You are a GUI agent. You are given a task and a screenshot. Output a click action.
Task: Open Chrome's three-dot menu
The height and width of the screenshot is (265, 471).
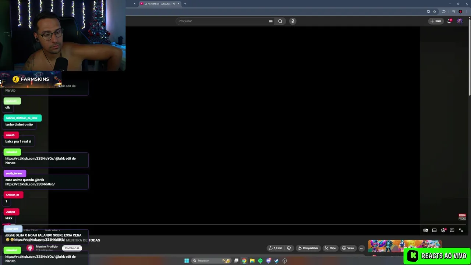[467, 11]
